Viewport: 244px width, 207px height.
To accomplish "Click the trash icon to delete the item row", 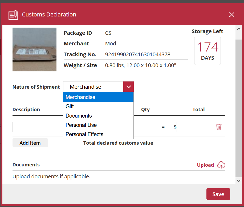I will tap(219, 127).
